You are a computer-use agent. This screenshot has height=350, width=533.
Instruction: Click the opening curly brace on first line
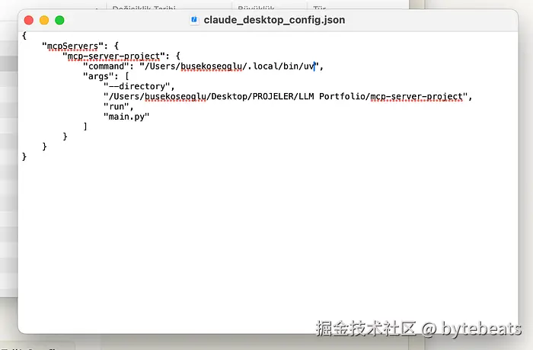pyautogui.click(x=25, y=36)
